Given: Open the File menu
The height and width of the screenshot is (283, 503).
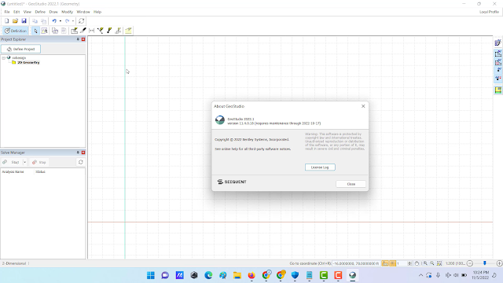Looking at the screenshot, I should 7,12.
